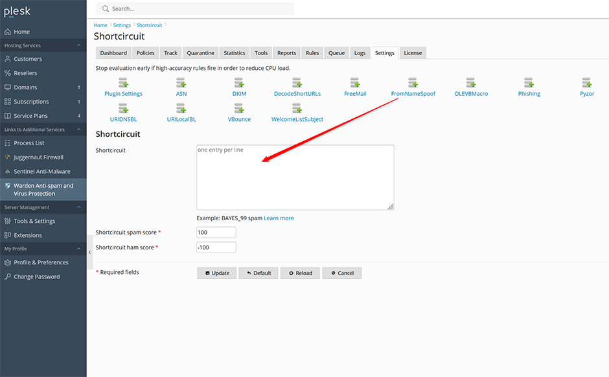Focus the Shortcircuit spam score field
Screen dimensions: 609x377
coord(216,232)
